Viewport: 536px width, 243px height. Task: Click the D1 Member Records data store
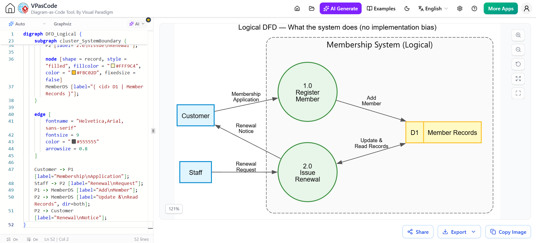tap(443, 132)
